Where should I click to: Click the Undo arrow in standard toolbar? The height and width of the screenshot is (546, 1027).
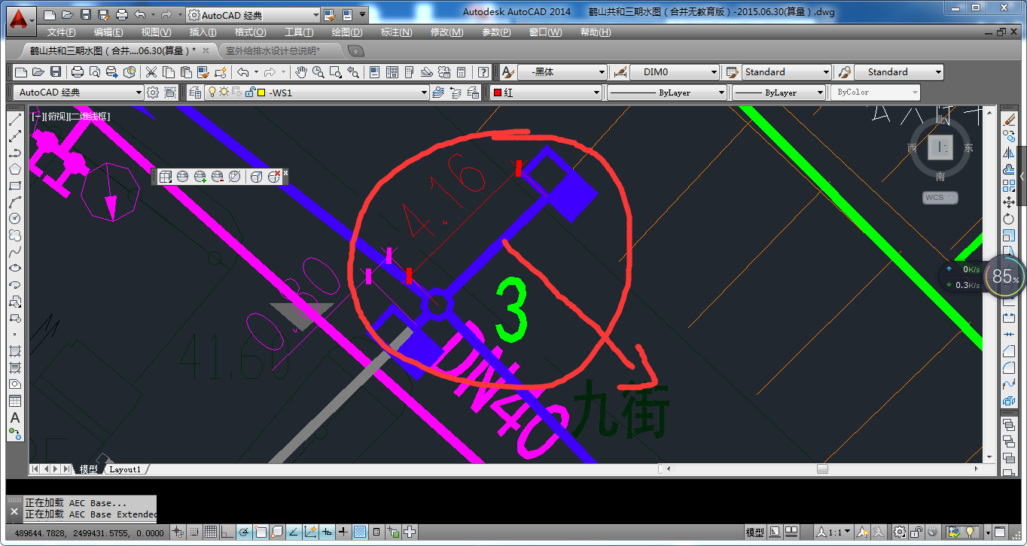(x=243, y=72)
